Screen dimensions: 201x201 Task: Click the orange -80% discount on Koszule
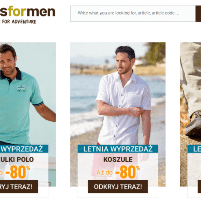[127, 172]
